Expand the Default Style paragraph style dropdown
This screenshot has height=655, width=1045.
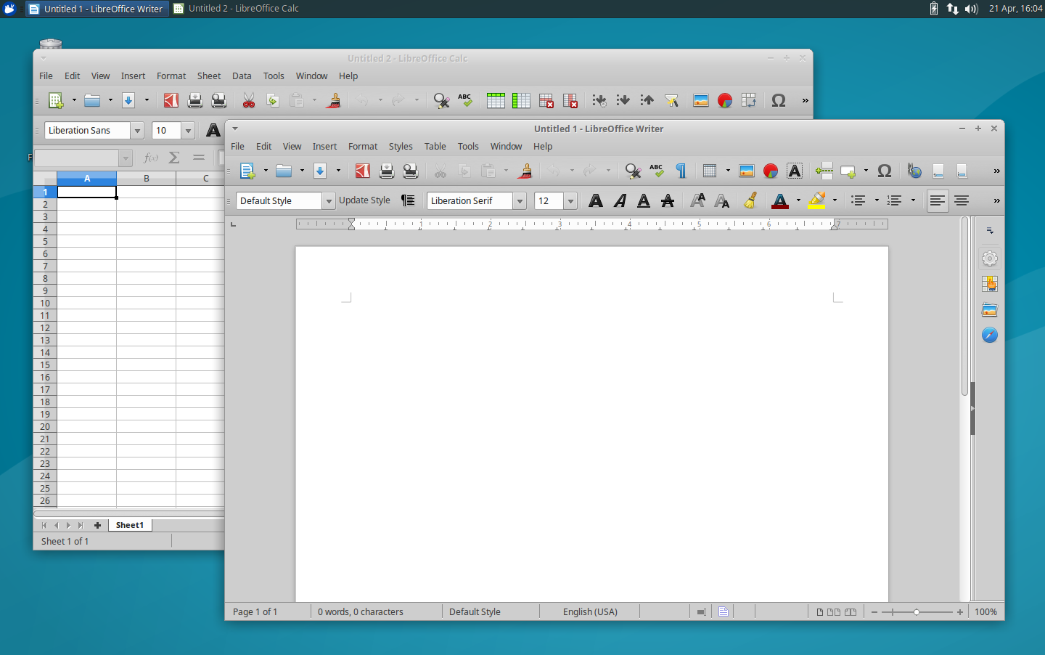329,201
